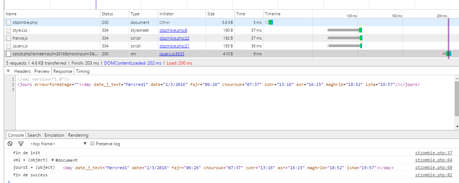This screenshot has height=183, width=459.
Task: Click the jquery.js timeline waterfall bar
Action: point(344,46)
